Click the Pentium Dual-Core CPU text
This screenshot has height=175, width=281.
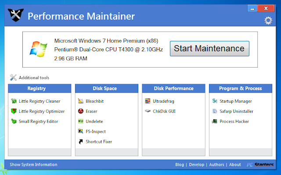[x=108, y=50]
